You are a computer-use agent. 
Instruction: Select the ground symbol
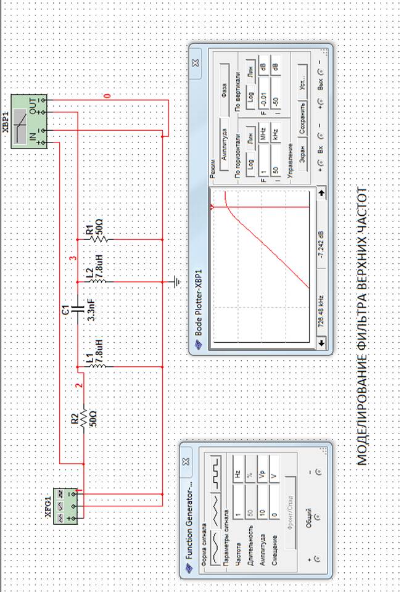[176, 282]
